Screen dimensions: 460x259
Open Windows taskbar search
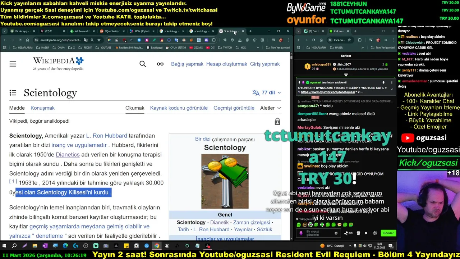[14, 246]
